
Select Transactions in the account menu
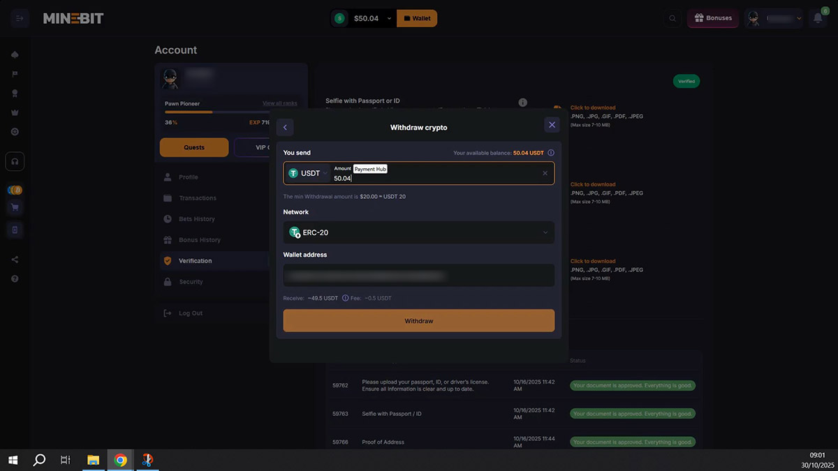tap(197, 198)
